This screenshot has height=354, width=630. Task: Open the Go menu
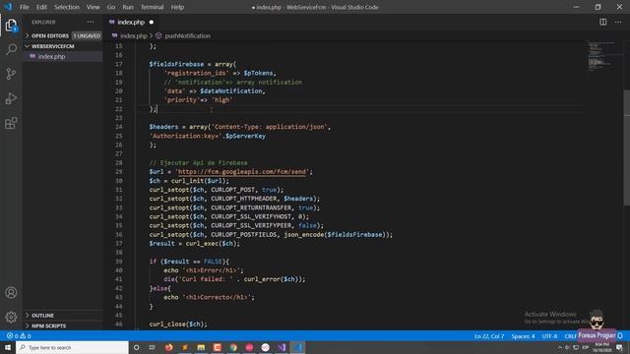pyautogui.click(x=111, y=7)
